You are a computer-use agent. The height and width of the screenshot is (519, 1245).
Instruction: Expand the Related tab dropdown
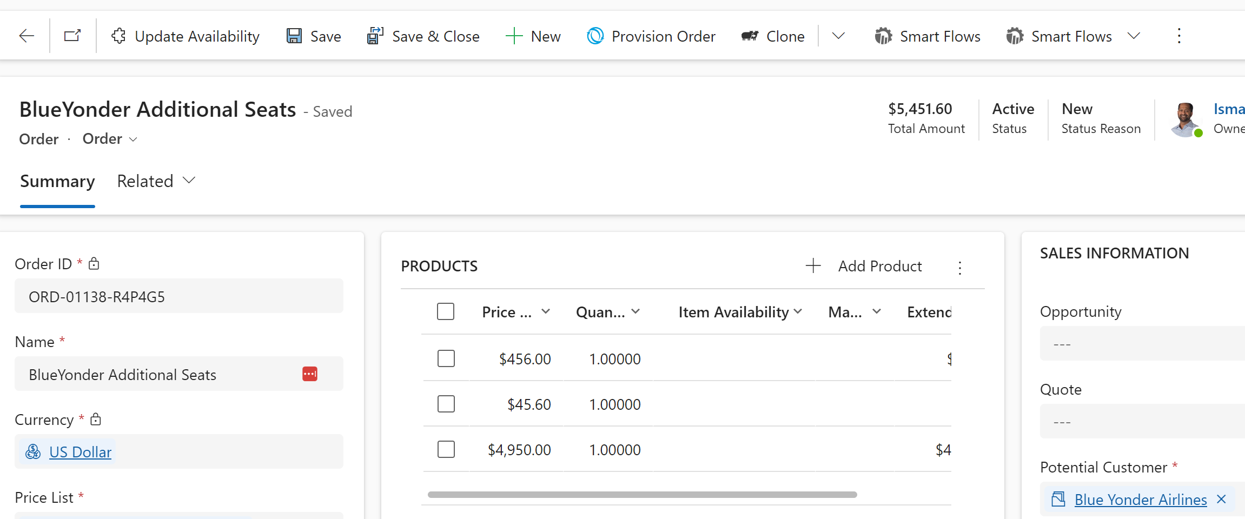tap(189, 181)
